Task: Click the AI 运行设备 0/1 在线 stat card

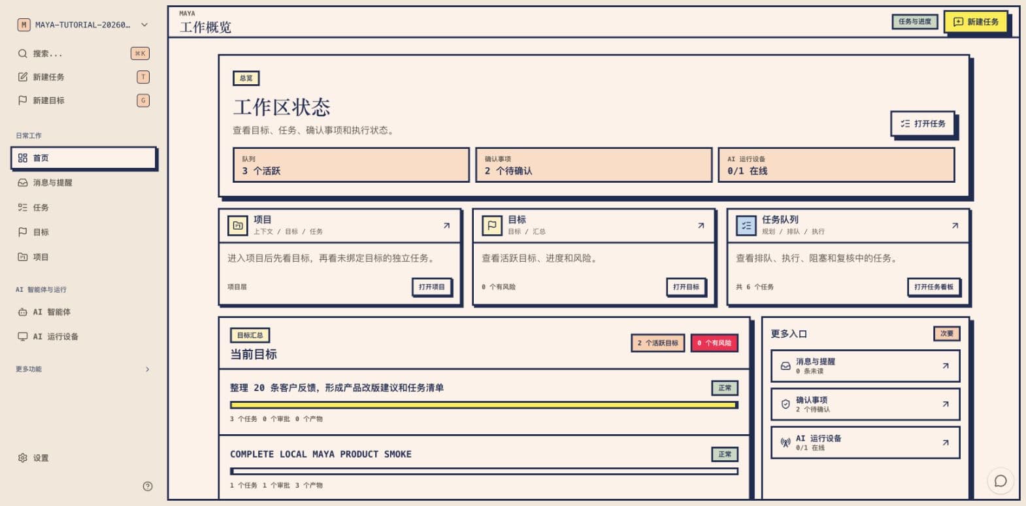Action: pos(836,165)
